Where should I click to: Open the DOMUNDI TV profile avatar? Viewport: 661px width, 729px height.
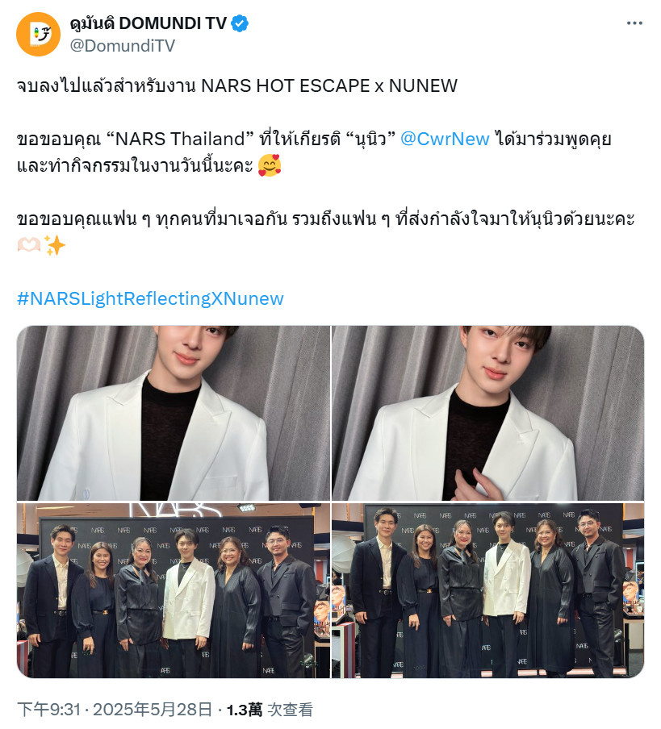(x=38, y=35)
